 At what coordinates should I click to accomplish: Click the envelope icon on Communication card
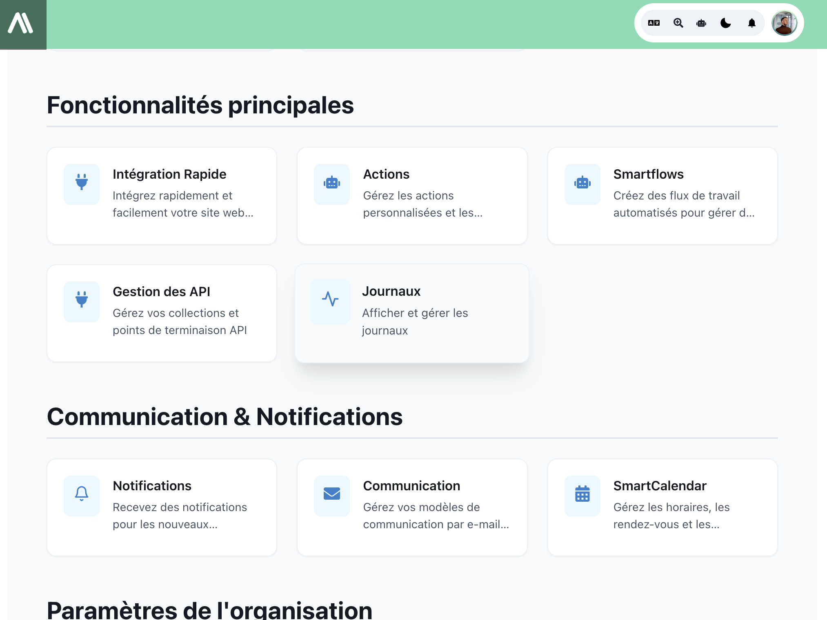(x=332, y=494)
